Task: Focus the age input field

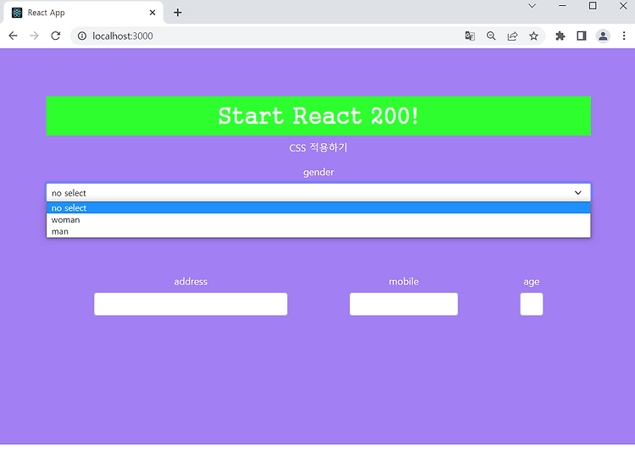Action: tap(532, 304)
